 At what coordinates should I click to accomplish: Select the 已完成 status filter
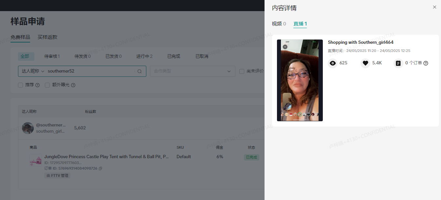[x=173, y=56]
